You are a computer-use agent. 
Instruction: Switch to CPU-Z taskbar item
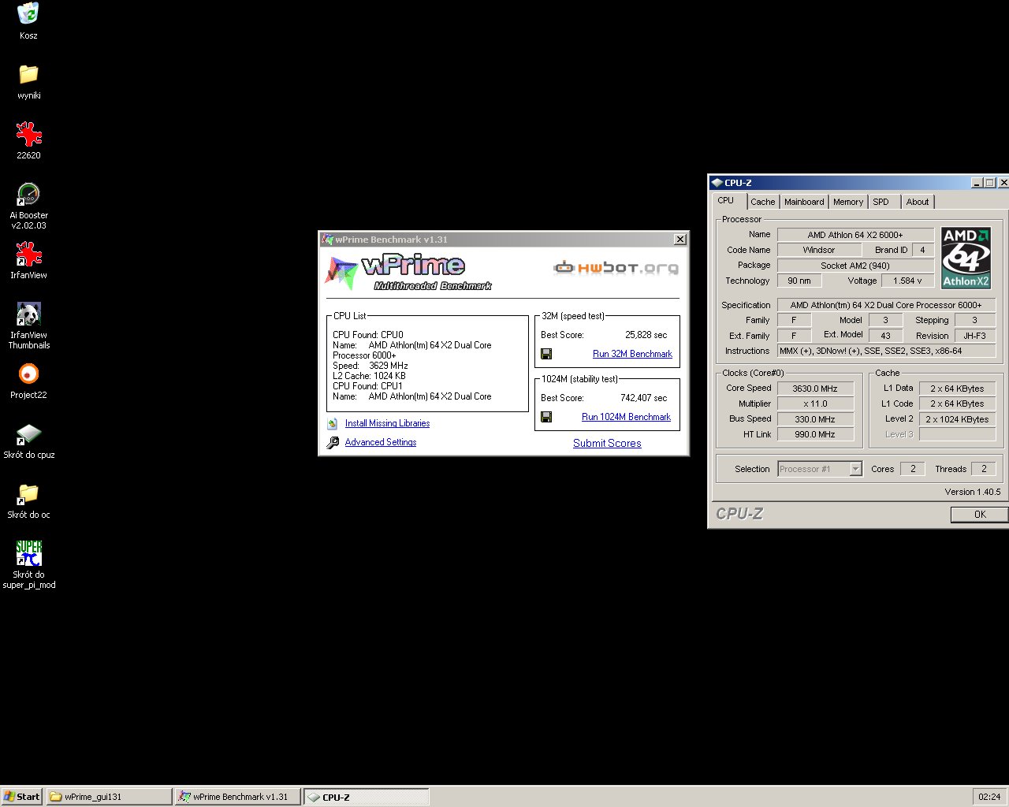point(367,796)
